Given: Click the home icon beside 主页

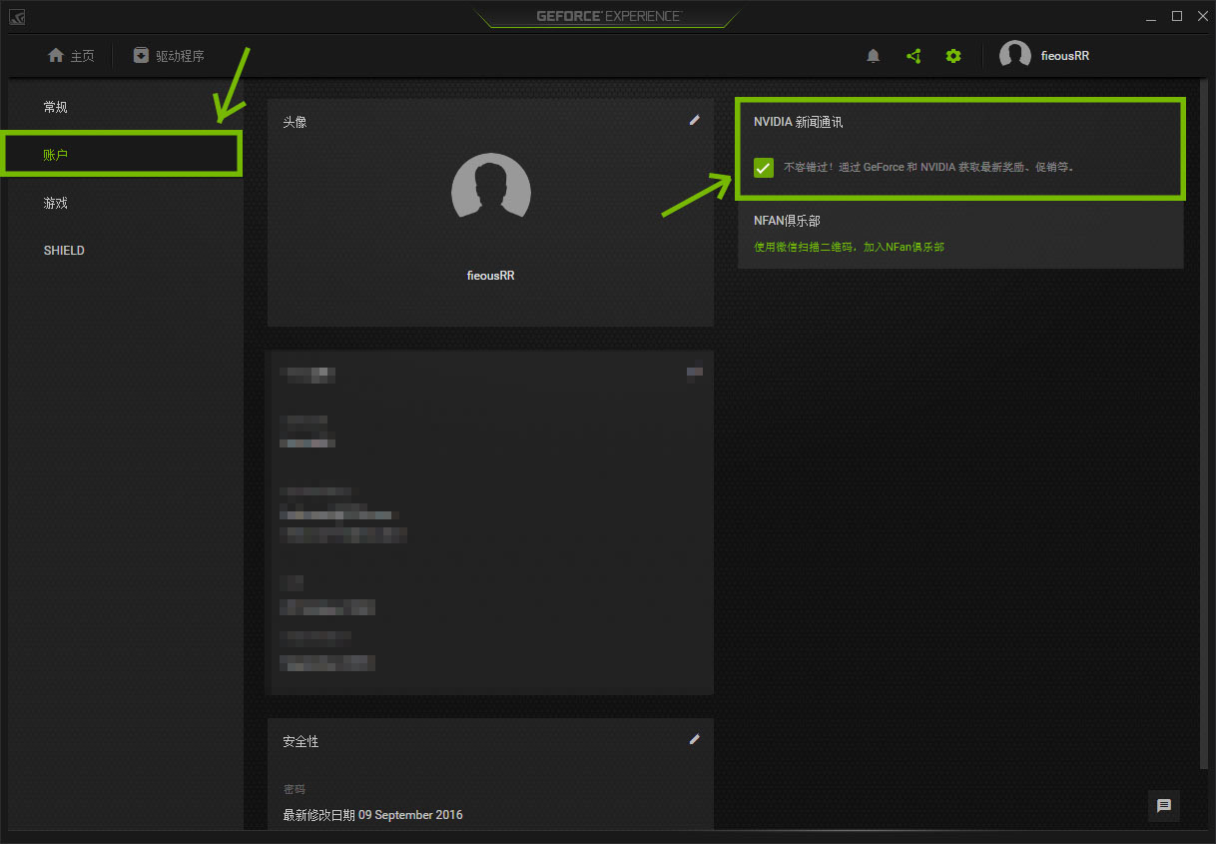Looking at the screenshot, I should coord(56,55).
